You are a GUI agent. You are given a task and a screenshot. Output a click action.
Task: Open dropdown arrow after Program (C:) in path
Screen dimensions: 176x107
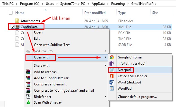coord(43,4)
